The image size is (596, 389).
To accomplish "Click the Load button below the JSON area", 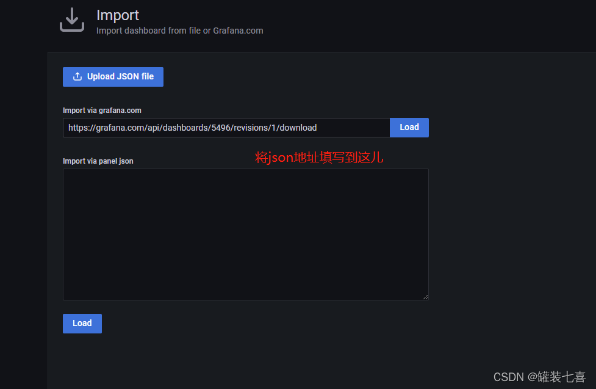I will click(x=82, y=324).
